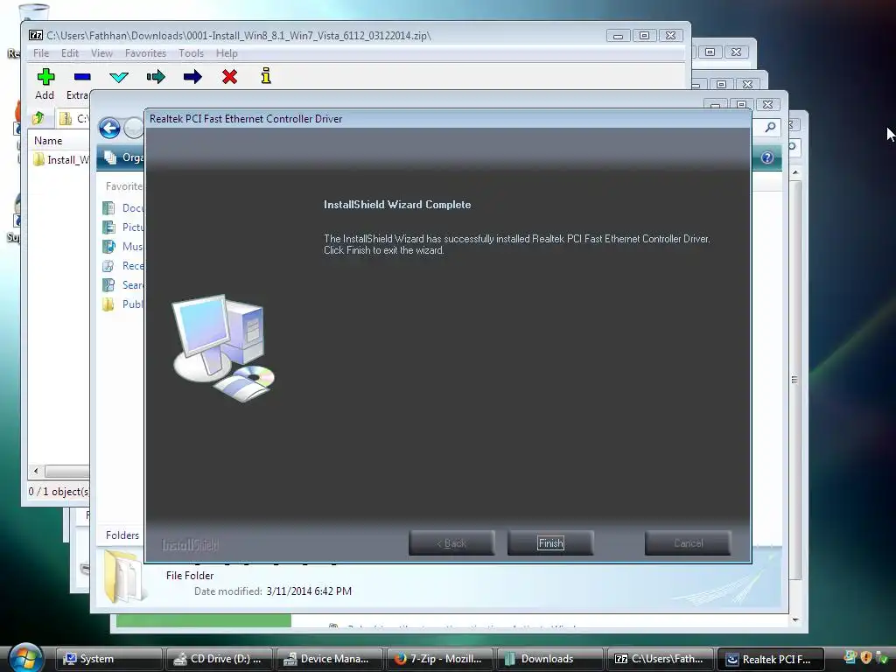Click the Back button in InstallShield wizard
Image resolution: width=896 pixels, height=672 pixels.
point(451,542)
